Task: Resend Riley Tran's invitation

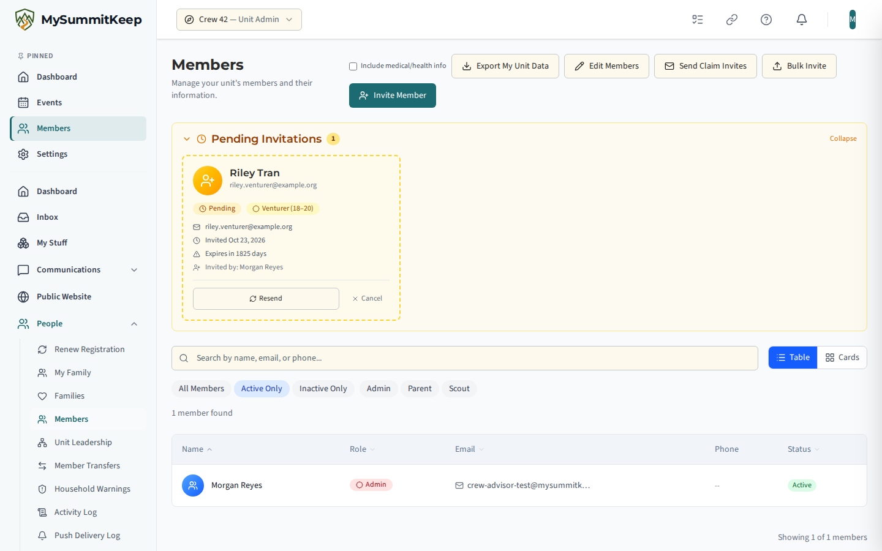Action: click(x=266, y=299)
